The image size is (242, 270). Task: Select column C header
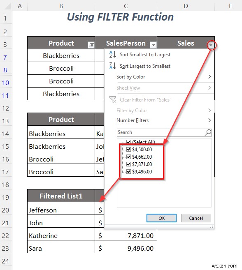tap(126, 6)
